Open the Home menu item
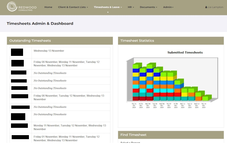This screenshot has height=145, width=227. pyautogui.click(x=48, y=7)
